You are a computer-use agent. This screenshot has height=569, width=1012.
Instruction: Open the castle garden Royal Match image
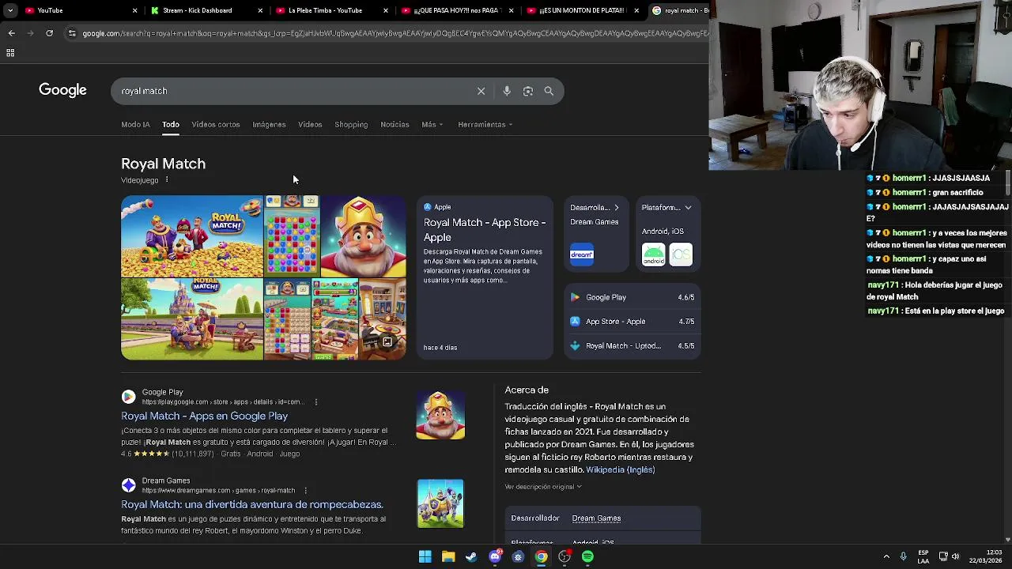coord(192,319)
